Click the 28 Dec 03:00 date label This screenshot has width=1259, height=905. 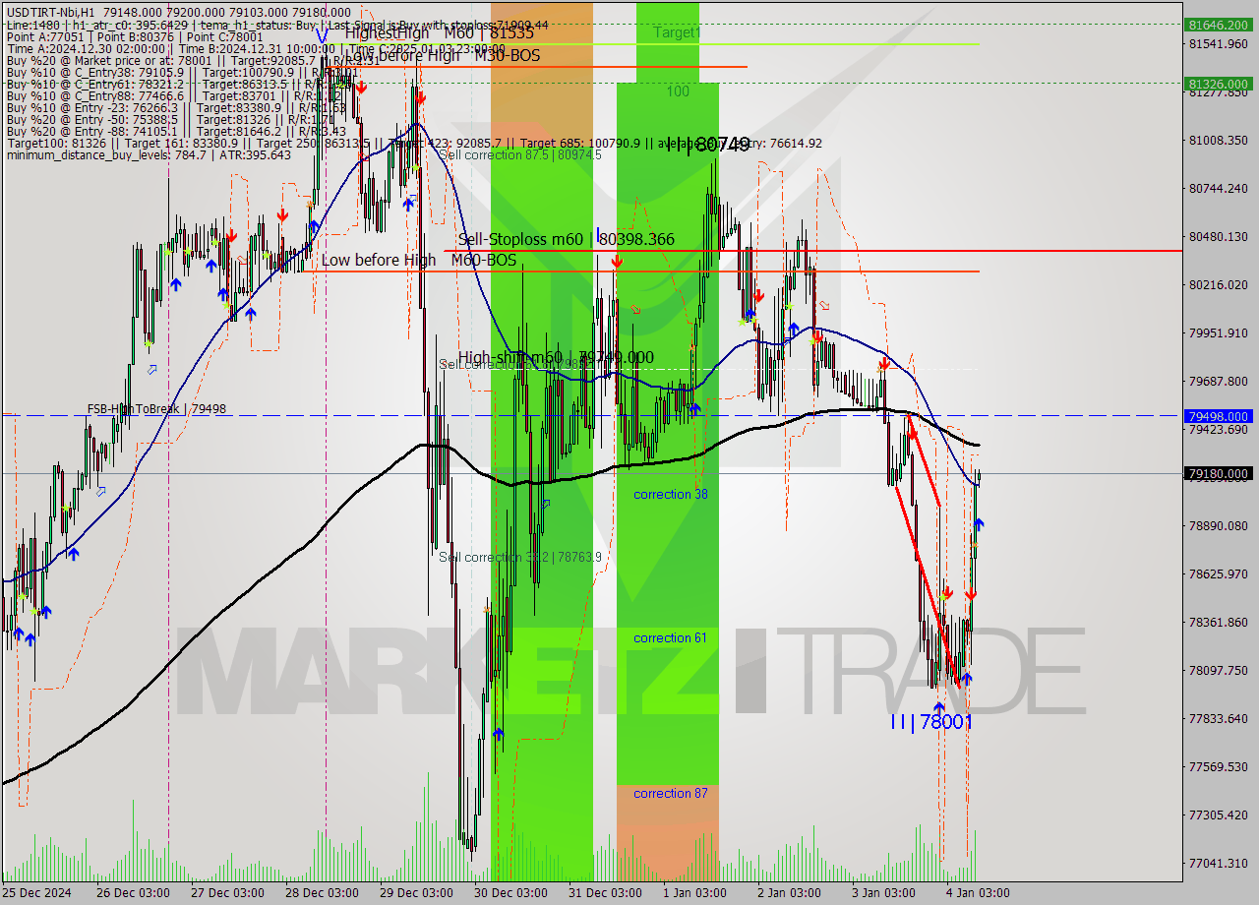click(323, 893)
